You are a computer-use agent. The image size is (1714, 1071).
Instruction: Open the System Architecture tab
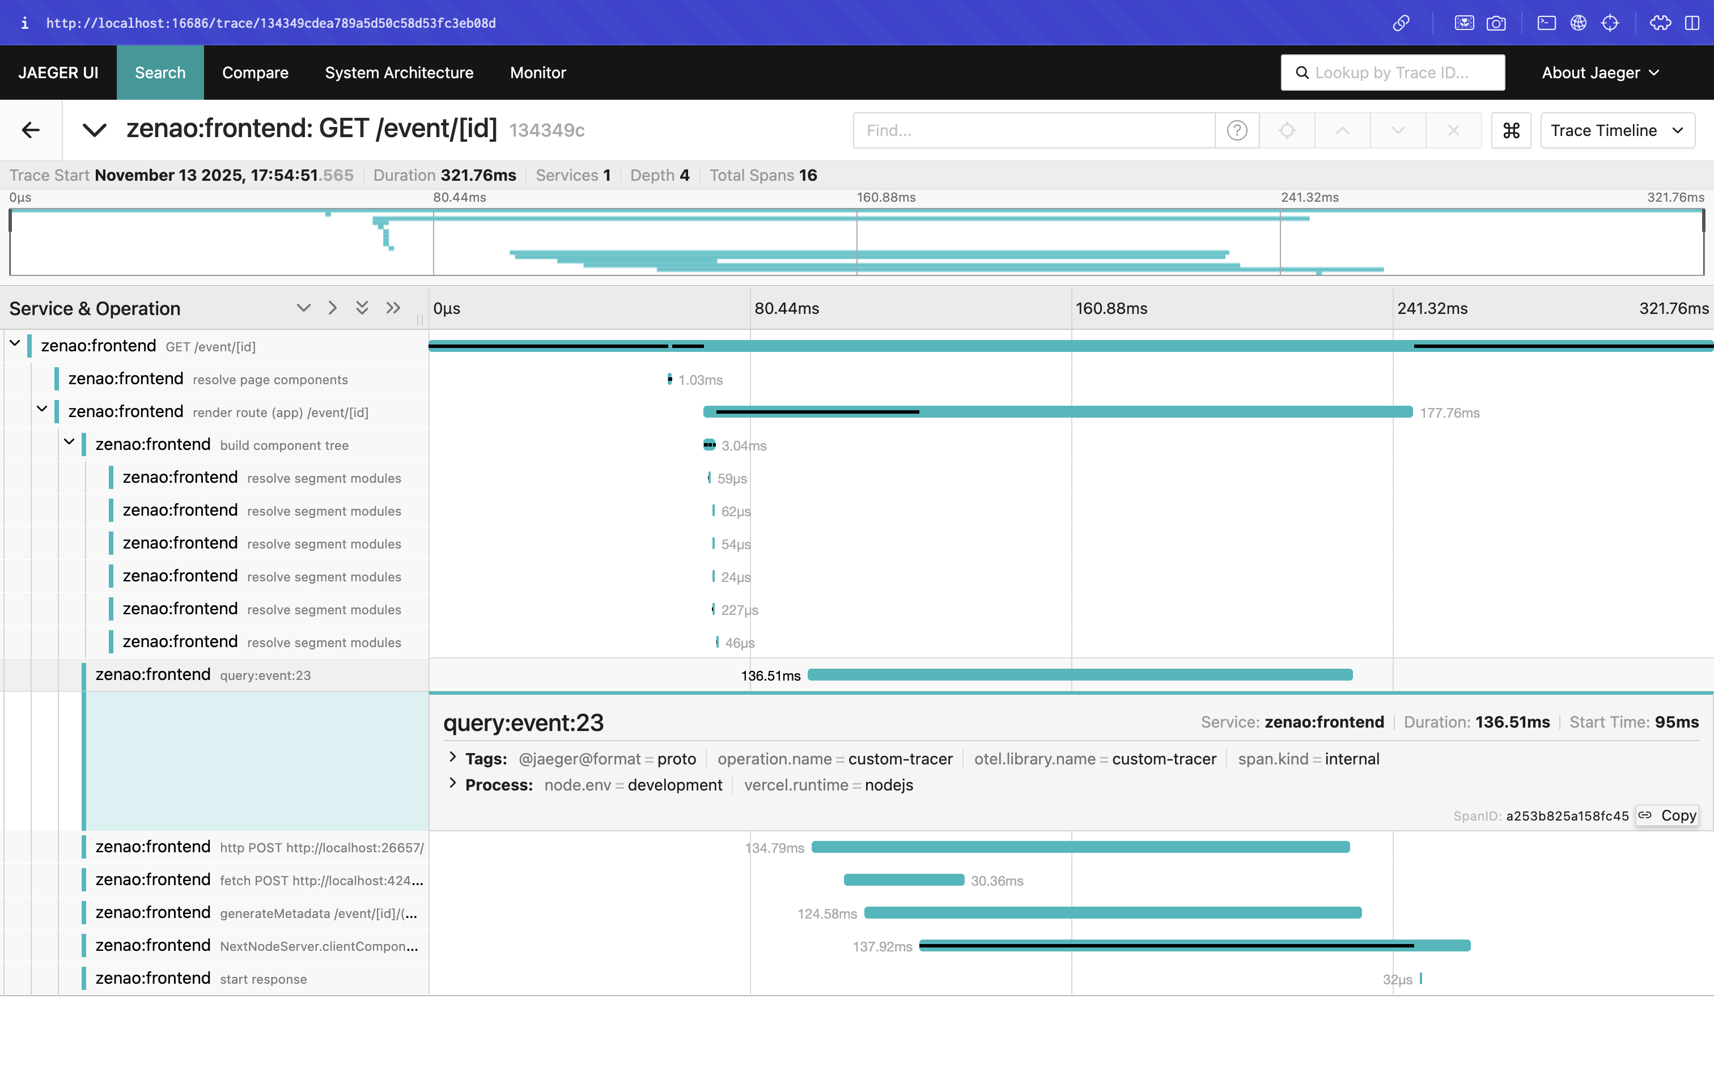point(399,73)
